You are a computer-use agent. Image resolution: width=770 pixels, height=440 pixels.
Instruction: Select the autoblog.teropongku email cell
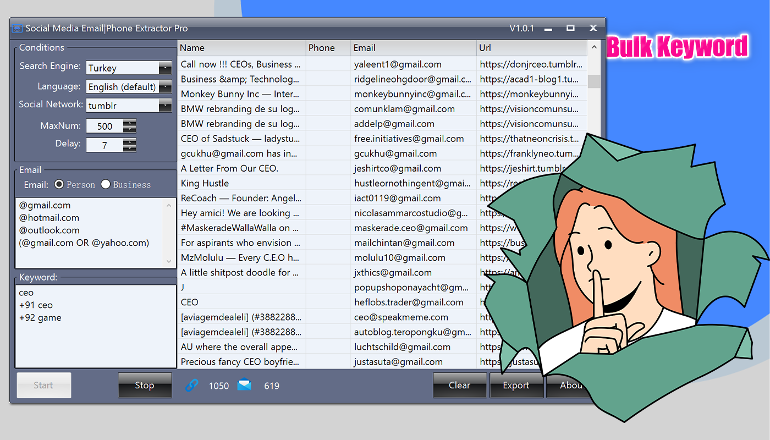(x=414, y=332)
